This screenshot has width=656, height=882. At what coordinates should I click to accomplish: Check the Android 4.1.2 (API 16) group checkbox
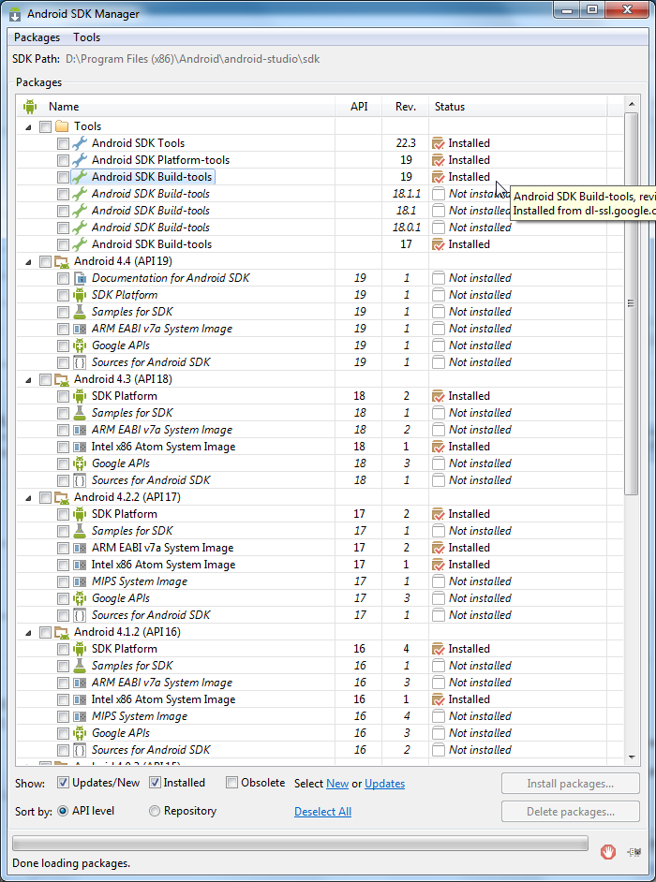(45, 633)
